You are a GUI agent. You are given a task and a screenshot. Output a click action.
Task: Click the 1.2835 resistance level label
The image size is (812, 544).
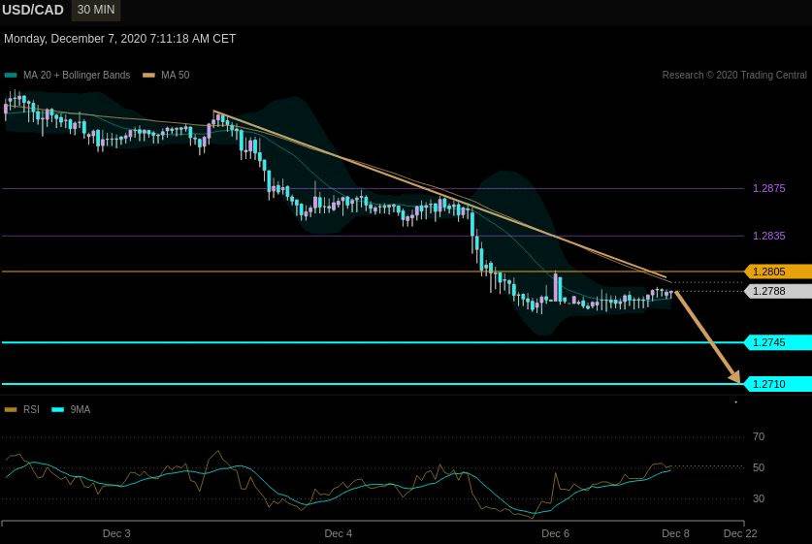coord(769,236)
